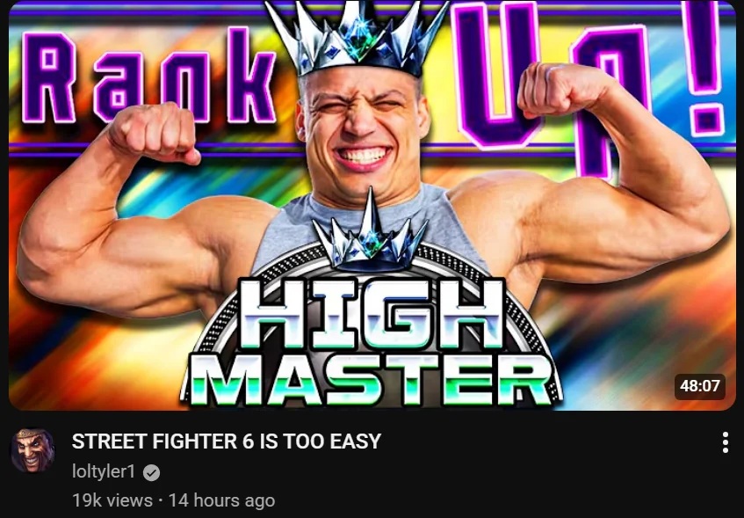Click the loltyler1 channel avatar

(33, 450)
